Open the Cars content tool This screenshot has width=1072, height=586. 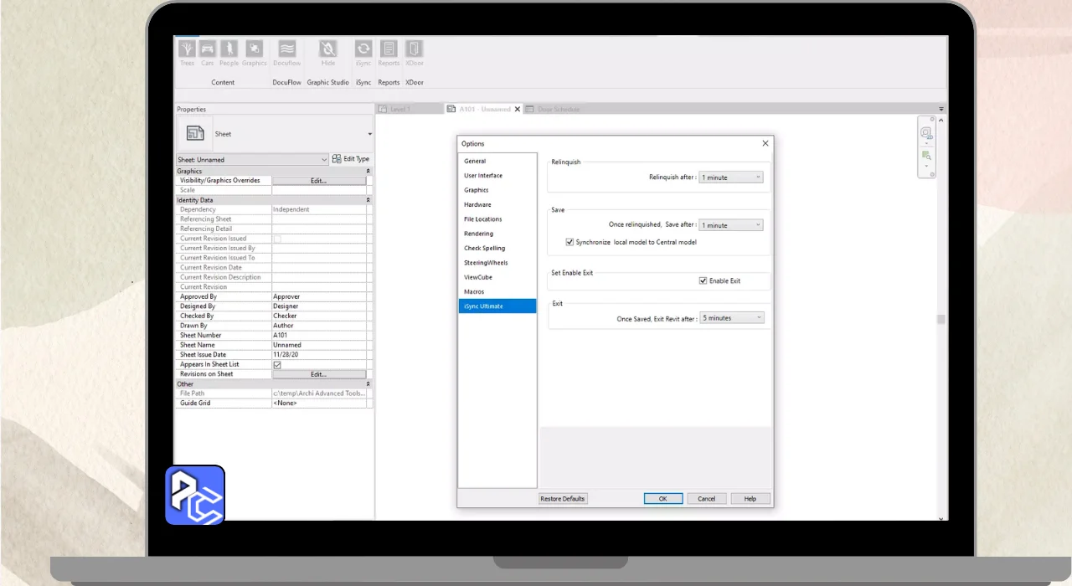207,50
